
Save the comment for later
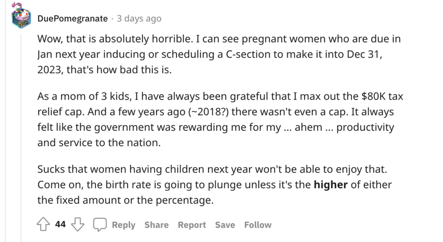click(x=225, y=225)
